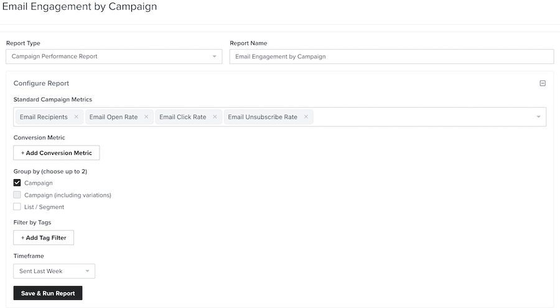The image size is (560, 308).
Task: Enable List / Segment grouping checkbox
Action: (x=17, y=207)
